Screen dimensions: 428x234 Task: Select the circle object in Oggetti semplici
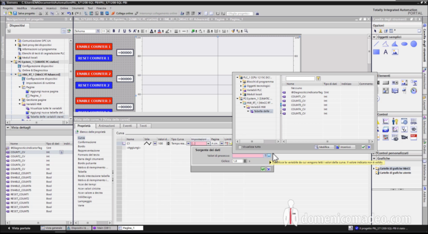click(414, 44)
